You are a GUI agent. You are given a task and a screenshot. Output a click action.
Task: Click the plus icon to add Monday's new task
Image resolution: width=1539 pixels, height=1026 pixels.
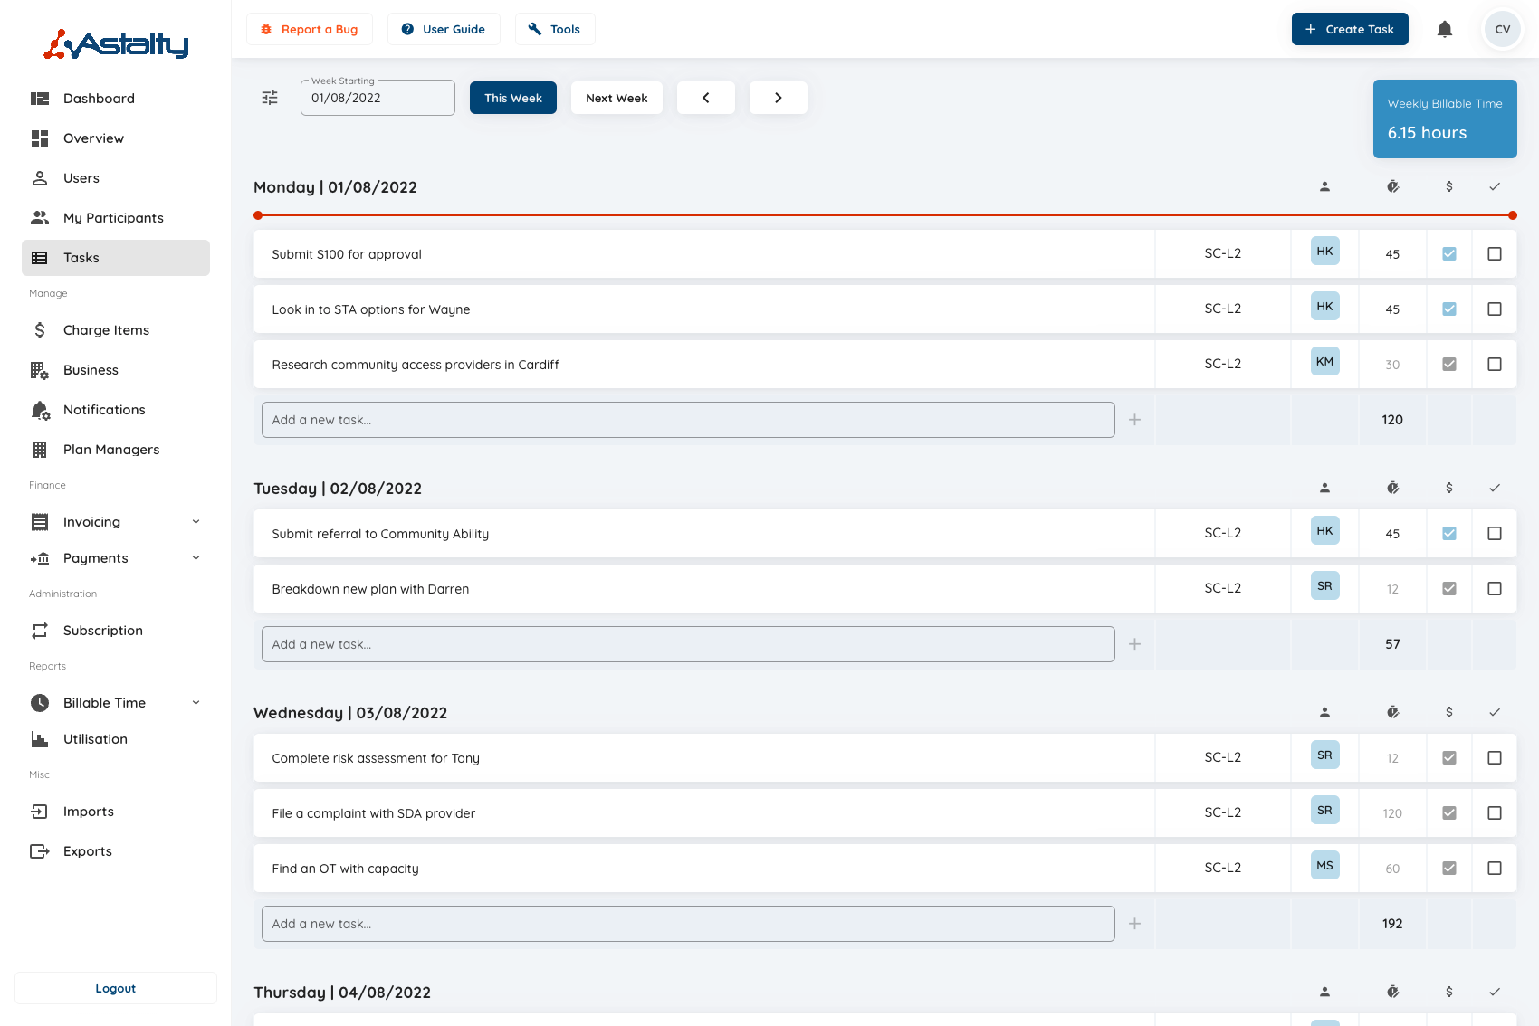click(1134, 419)
